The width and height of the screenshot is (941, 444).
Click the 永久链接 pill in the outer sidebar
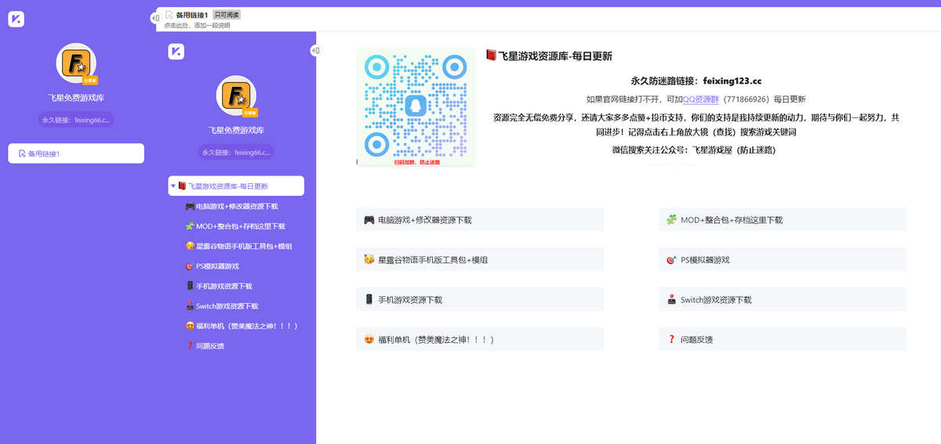(x=76, y=120)
